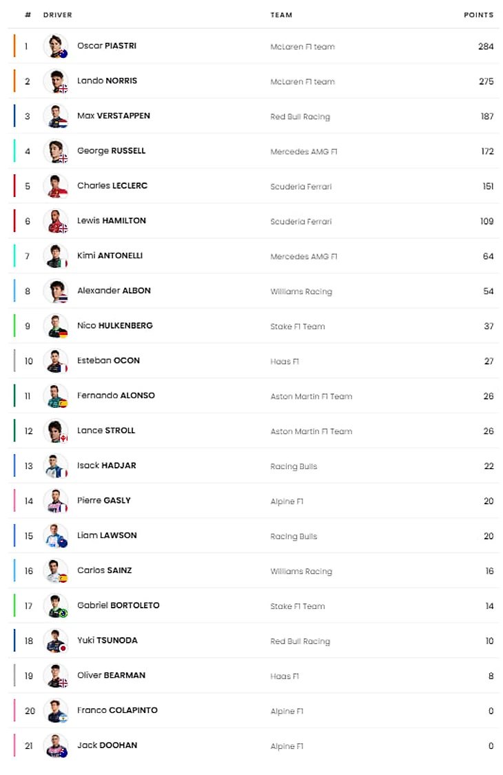503x775 pixels.
Task: Click the Scuderia Ferrari team for Hamilton
Action: point(301,222)
